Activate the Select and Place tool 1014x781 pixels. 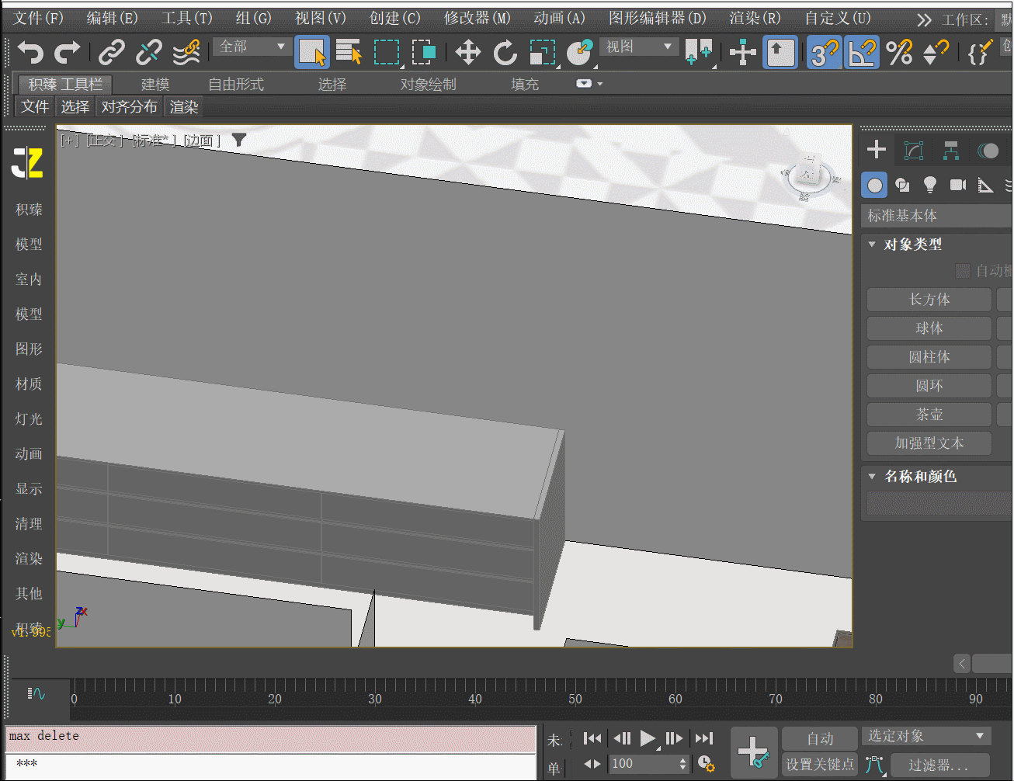click(x=579, y=53)
